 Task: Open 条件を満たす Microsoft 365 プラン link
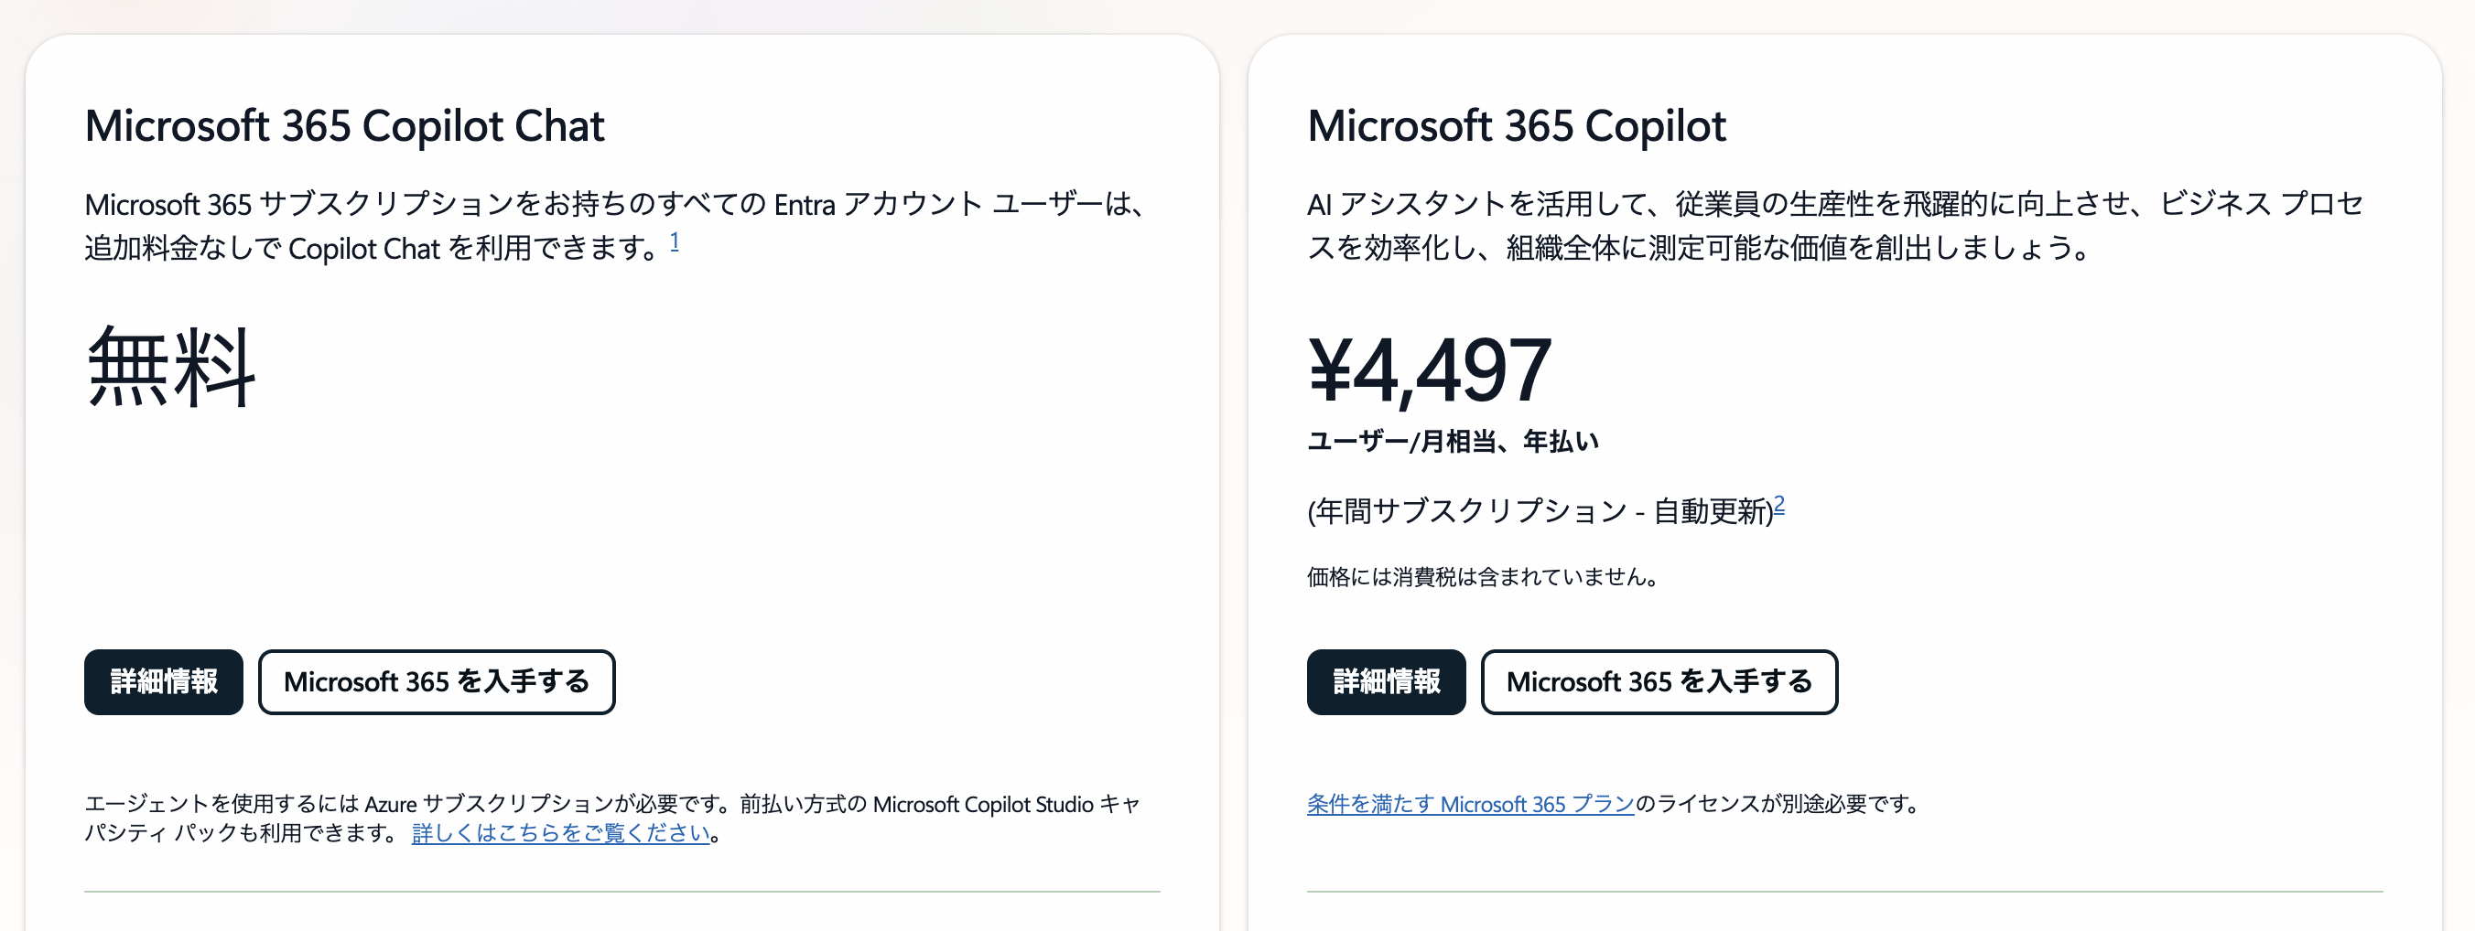1470,804
